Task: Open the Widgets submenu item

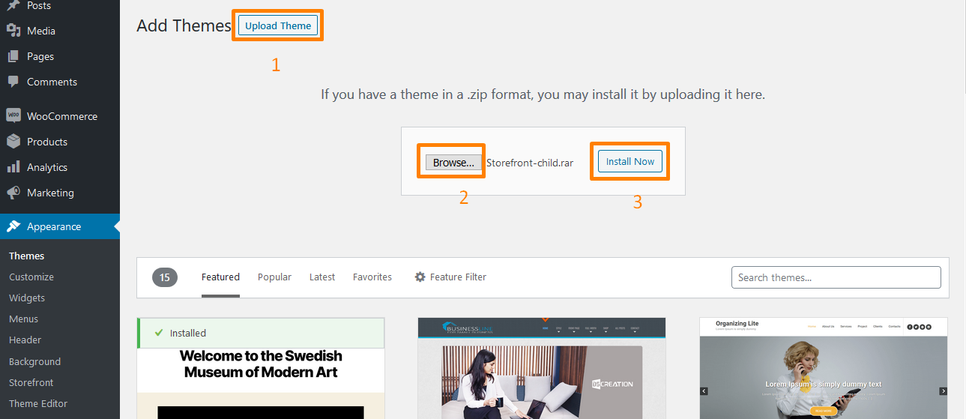Action: [x=27, y=298]
